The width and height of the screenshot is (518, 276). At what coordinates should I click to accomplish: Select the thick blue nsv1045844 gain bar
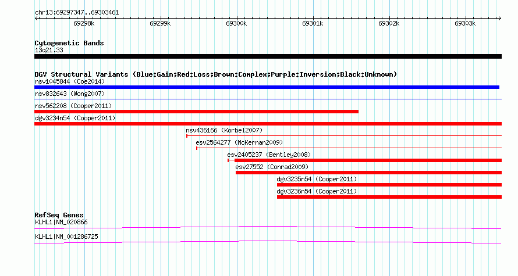point(267,87)
